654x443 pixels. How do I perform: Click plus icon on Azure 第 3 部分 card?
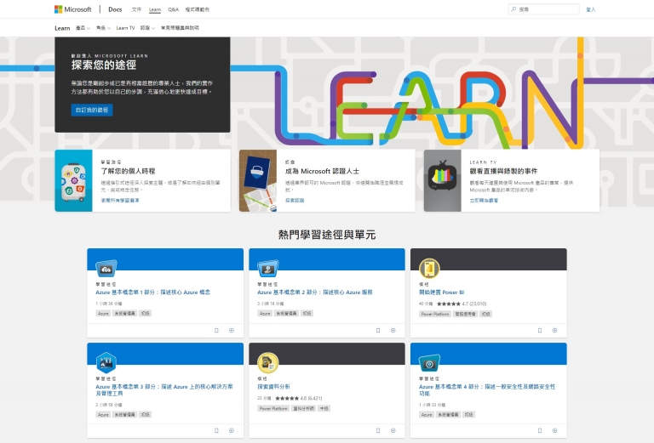coord(232,430)
